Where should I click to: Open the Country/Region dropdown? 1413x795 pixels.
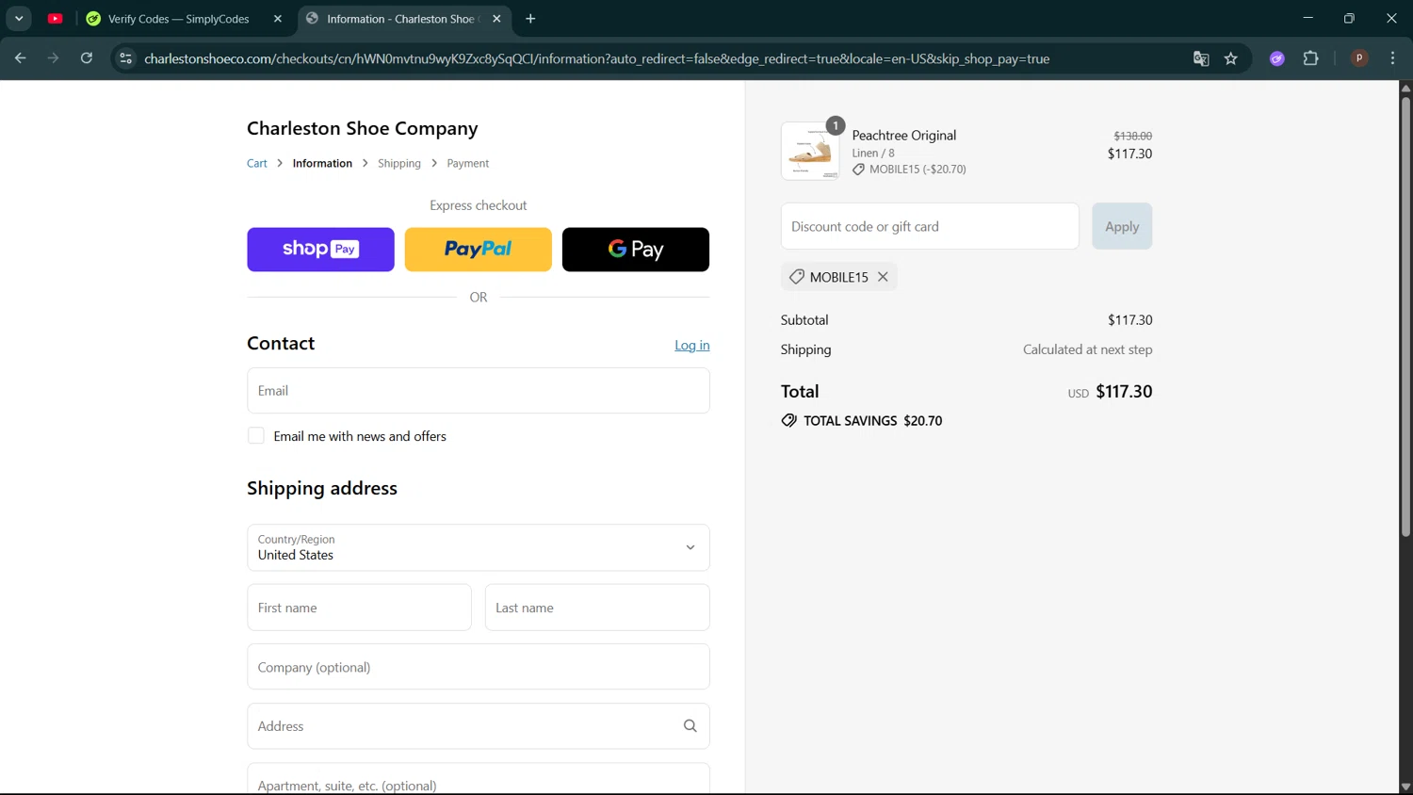[479, 547]
